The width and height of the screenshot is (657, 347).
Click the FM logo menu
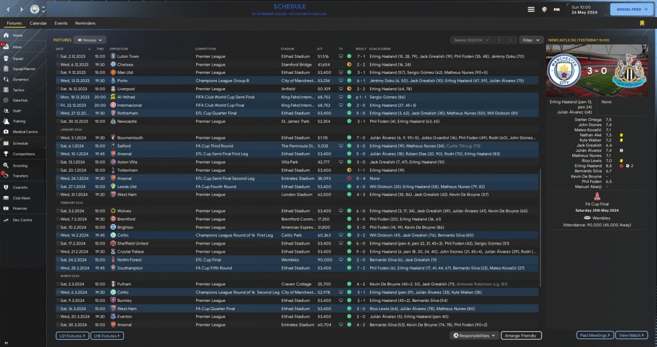557,9
